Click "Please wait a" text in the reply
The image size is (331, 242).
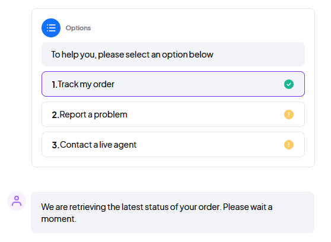(247, 207)
